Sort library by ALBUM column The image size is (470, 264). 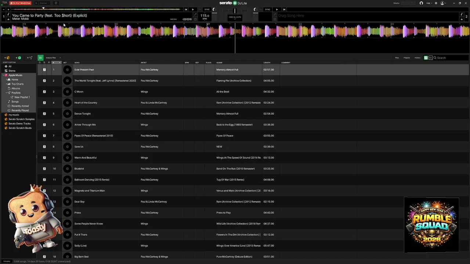[238, 63]
